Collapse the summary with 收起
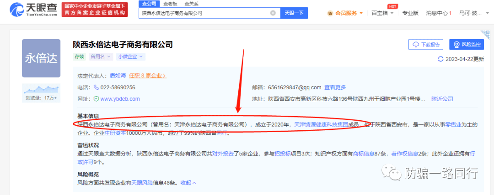This screenshot has height=195, width=494. coord(188,183)
